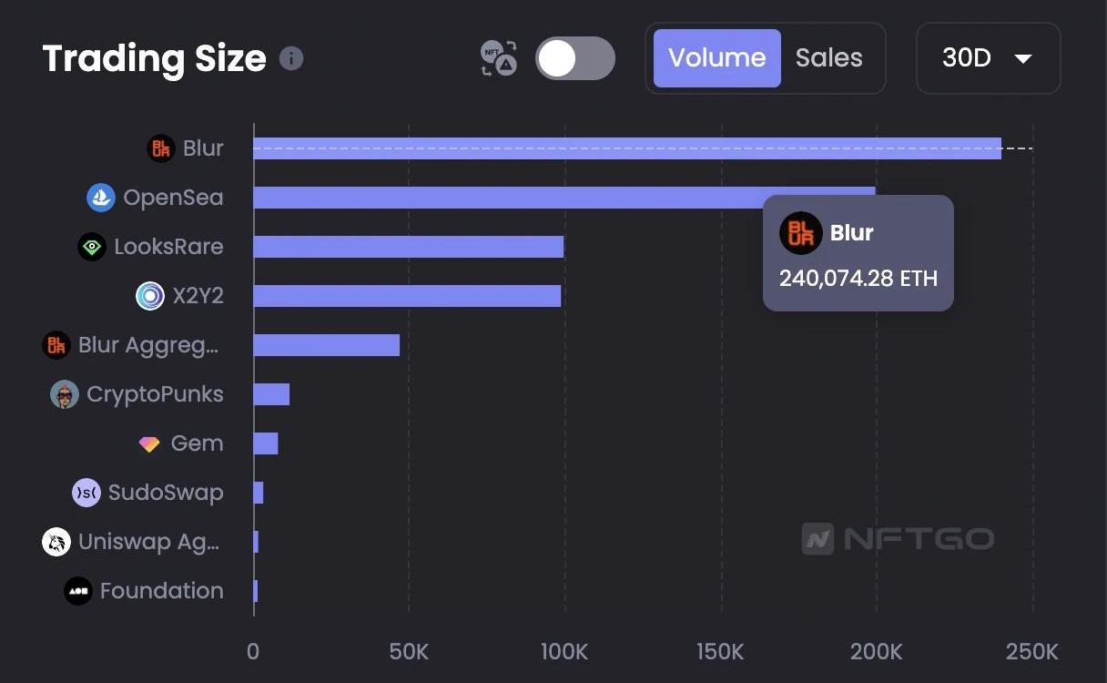Open the 30D time range dropdown
The height and width of the screenshot is (683, 1107).
point(988,58)
